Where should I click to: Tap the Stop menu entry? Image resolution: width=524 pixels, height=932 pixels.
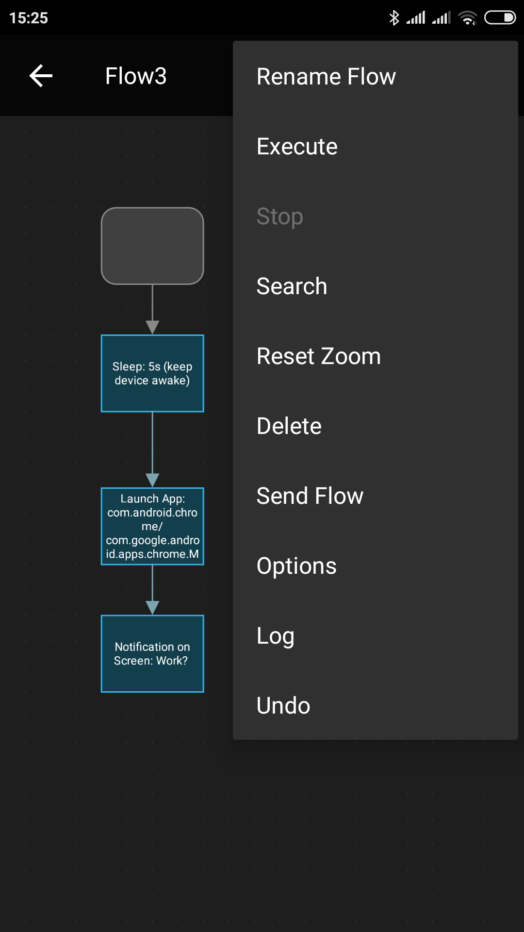tap(280, 216)
